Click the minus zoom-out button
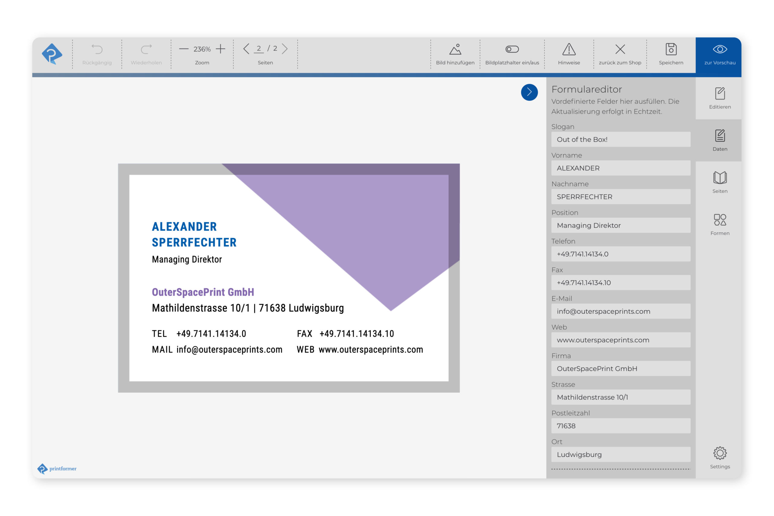Screen dimensions: 774x516 (x=184, y=49)
